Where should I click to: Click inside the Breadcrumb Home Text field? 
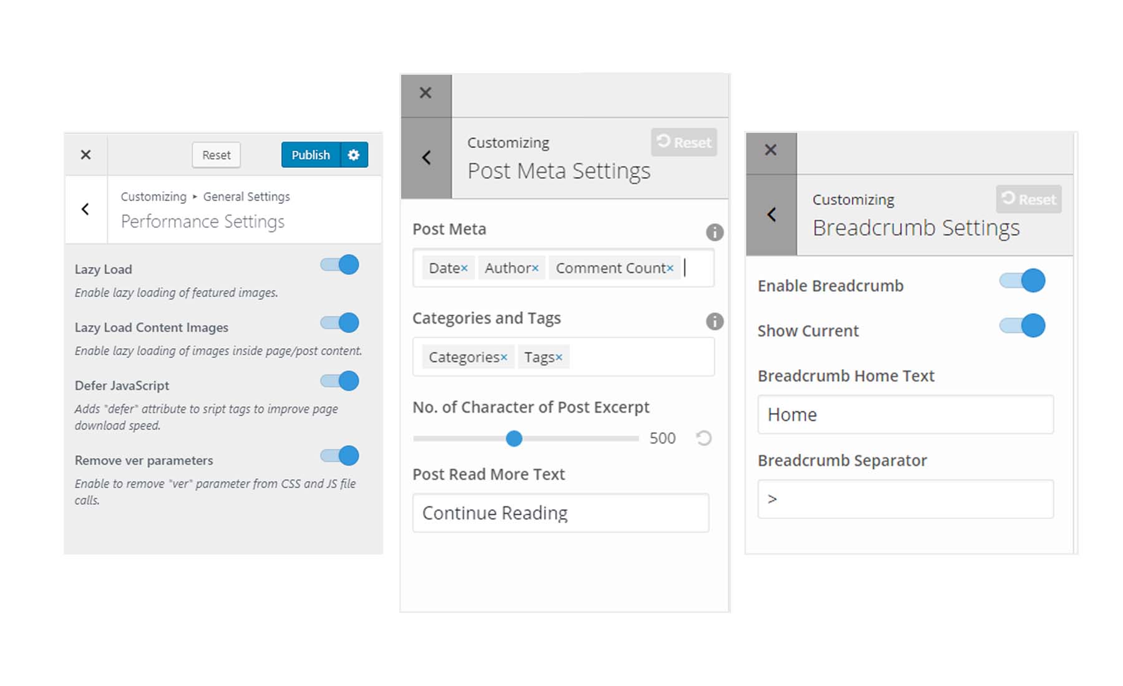click(905, 414)
